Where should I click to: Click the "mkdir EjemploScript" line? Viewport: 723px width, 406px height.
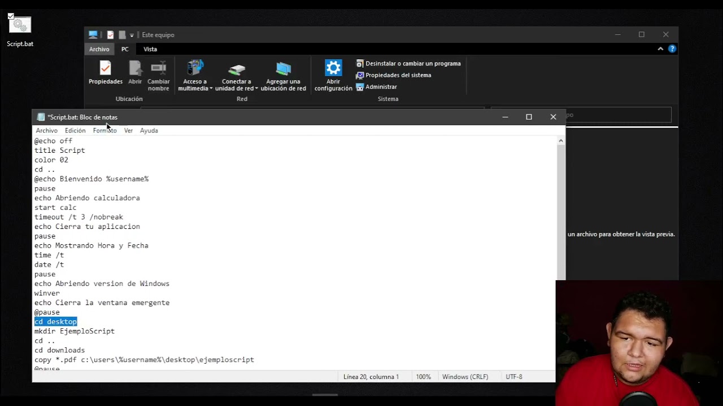[75, 331]
